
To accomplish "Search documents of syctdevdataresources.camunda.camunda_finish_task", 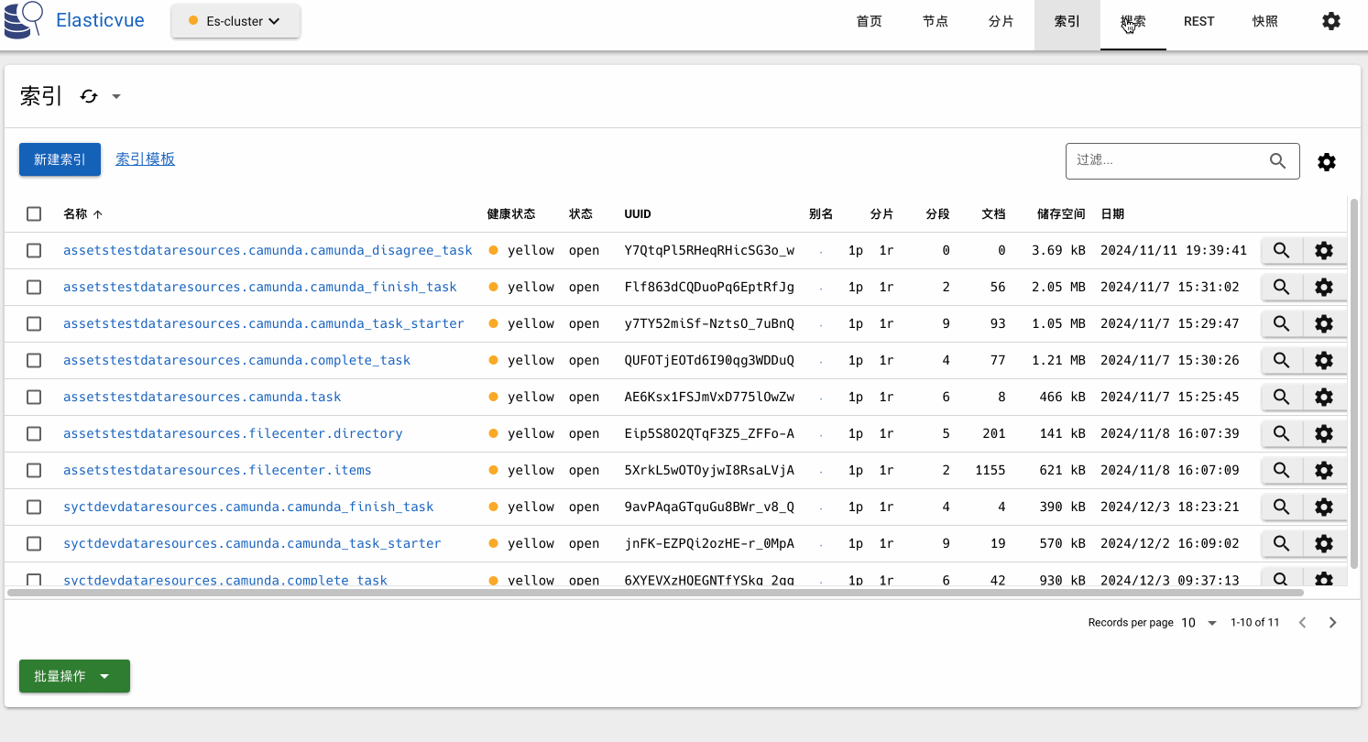I will tap(1281, 507).
